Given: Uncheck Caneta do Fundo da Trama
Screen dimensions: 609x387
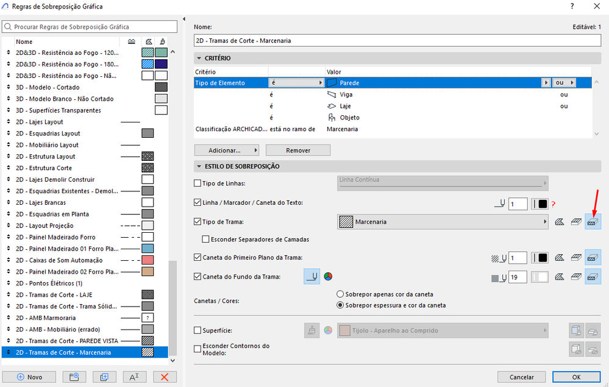Looking at the screenshot, I should (198, 277).
